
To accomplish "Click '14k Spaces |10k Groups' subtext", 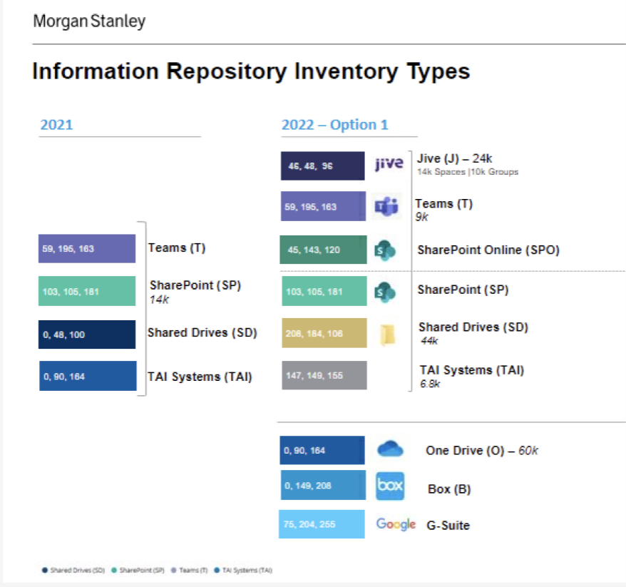I will point(468,172).
